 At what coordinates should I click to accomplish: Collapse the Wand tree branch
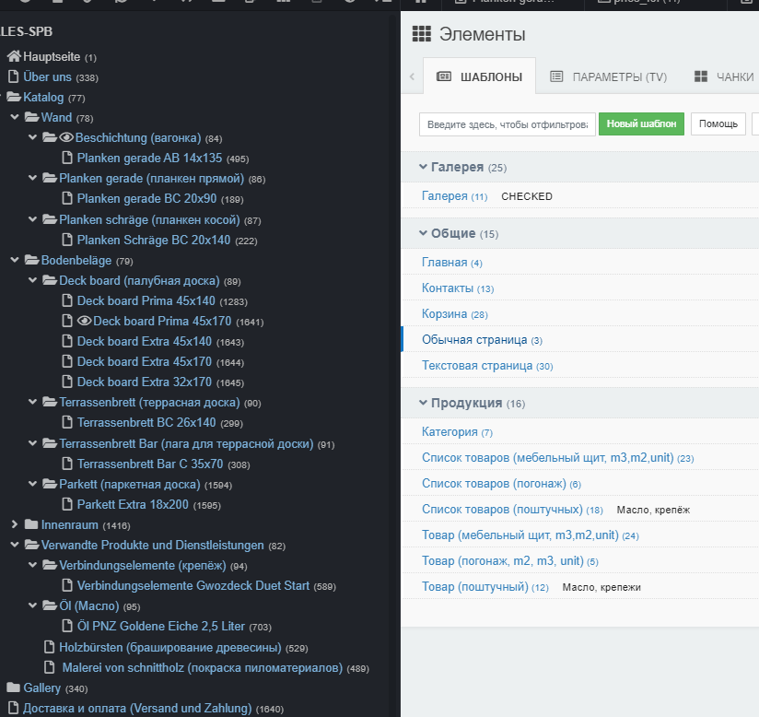click(15, 117)
